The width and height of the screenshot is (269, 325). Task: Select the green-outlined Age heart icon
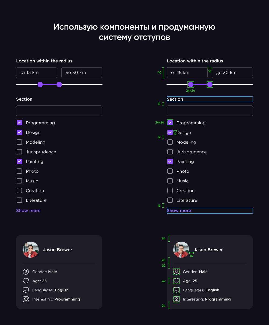(176, 281)
